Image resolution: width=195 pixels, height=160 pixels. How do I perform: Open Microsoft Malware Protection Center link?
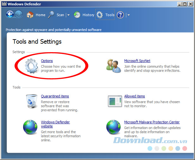152,122
